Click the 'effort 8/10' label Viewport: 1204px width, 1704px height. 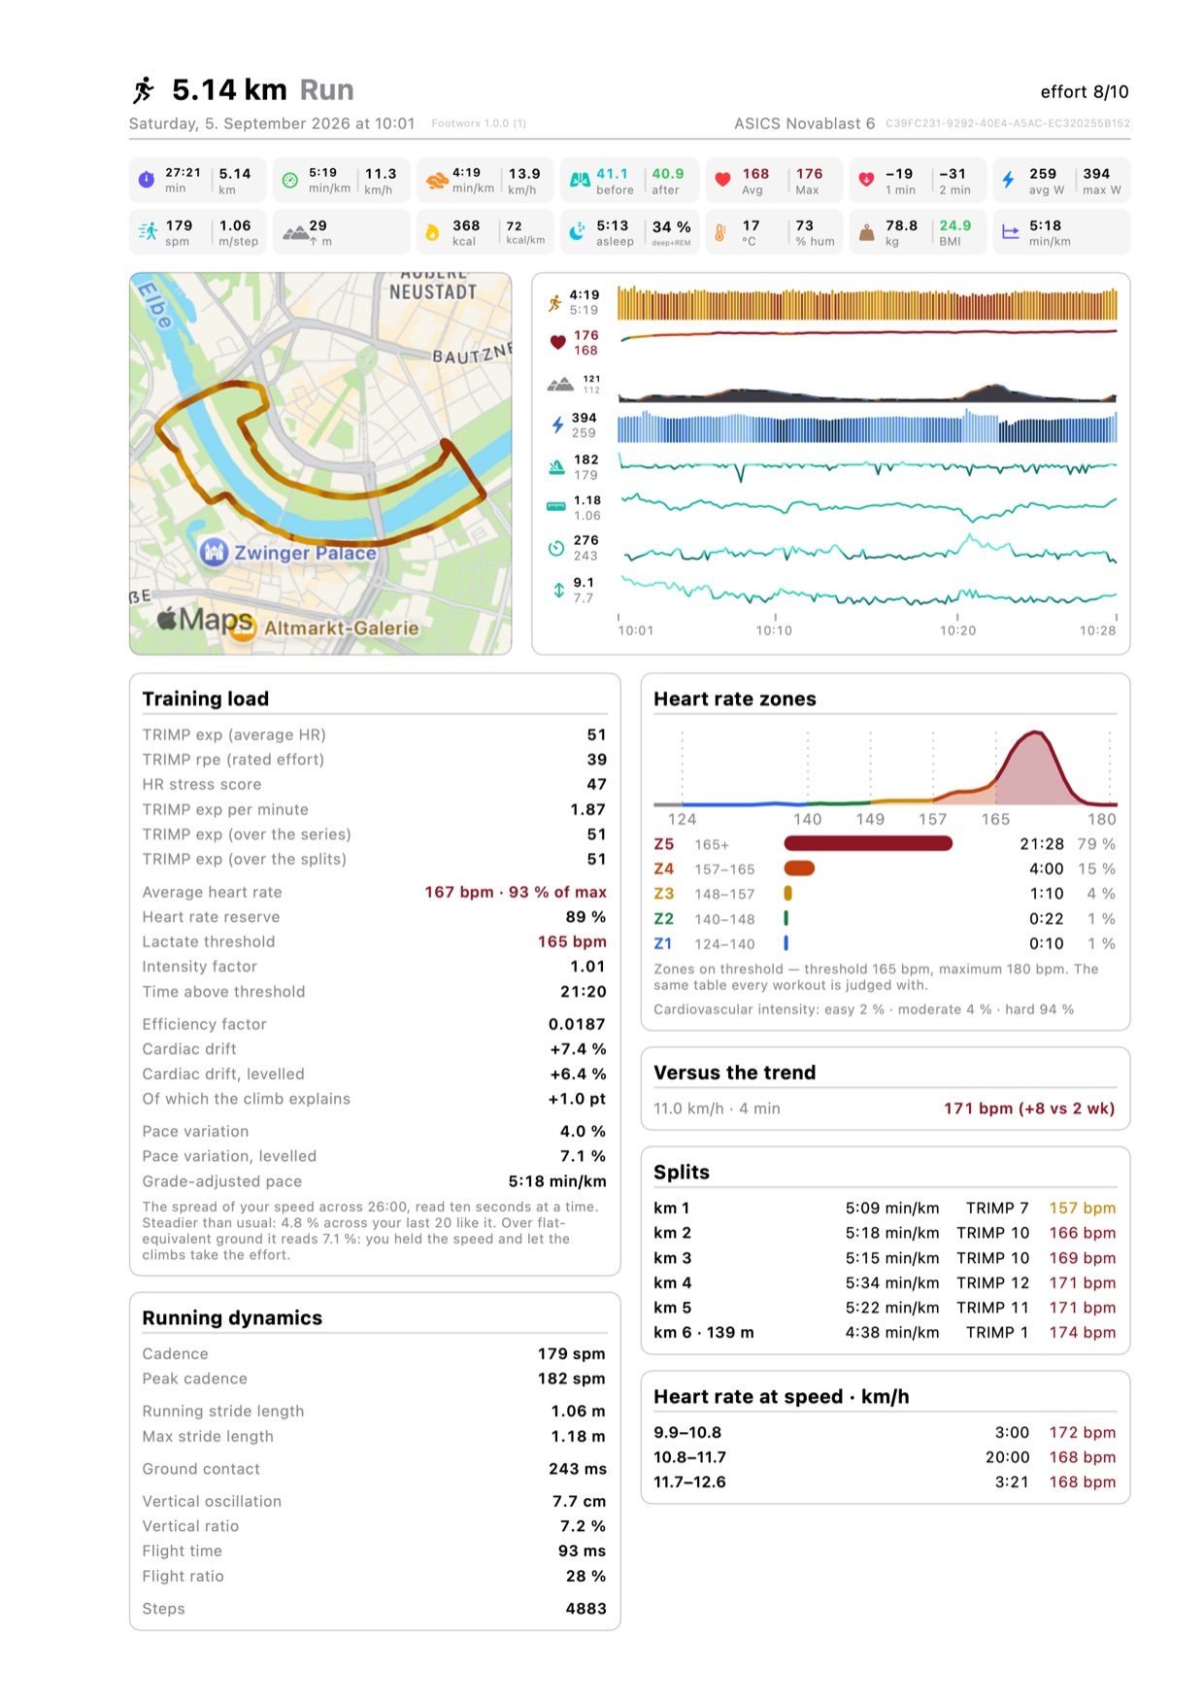[1085, 91]
